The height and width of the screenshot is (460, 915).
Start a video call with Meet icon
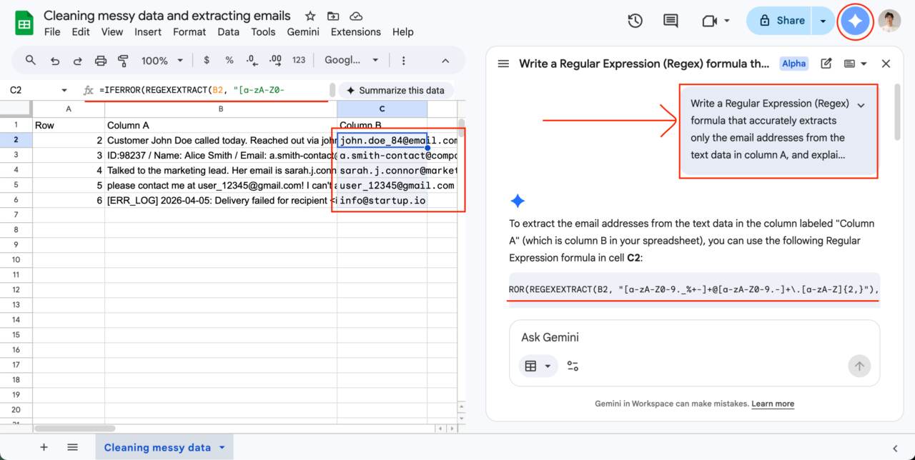(x=709, y=21)
